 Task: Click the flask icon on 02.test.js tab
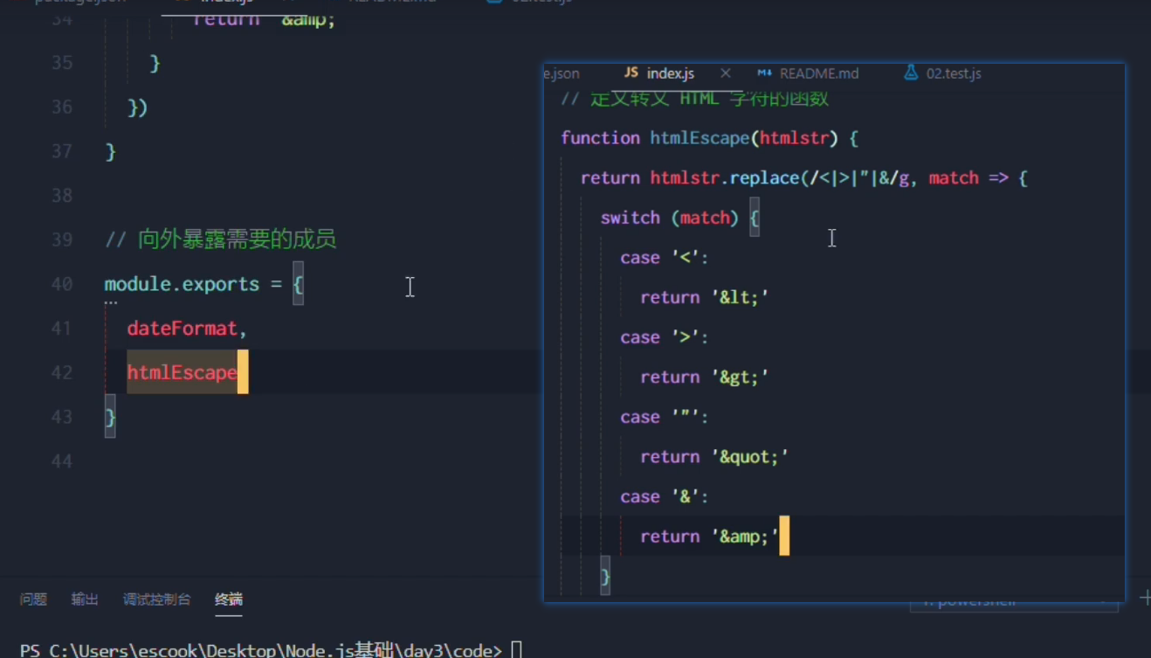point(912,73)
